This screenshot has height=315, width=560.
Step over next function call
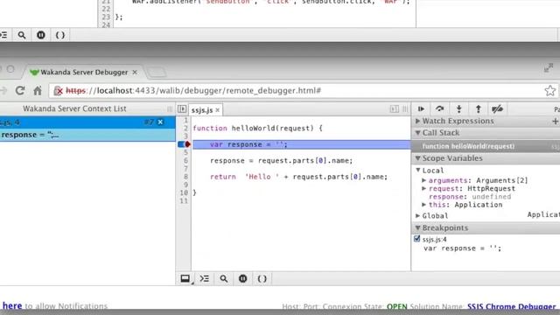point(439,108)
